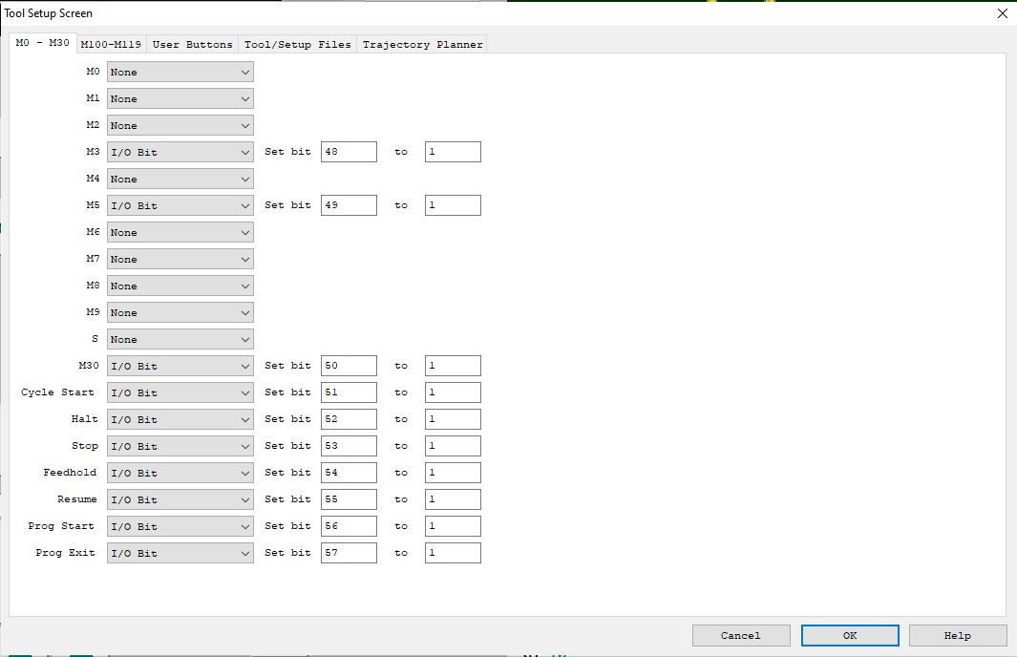Open the S spindle action dropdown
The width and height of the screenshot is (1017, 657).
pyautogui.click(x=180, y=340)
